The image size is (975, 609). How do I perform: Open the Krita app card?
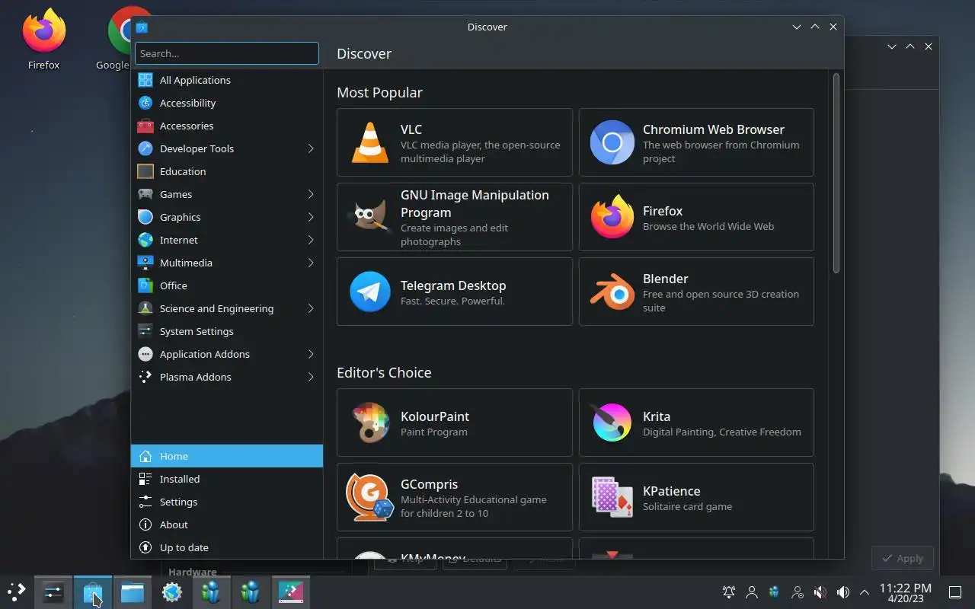coord(696,422)
